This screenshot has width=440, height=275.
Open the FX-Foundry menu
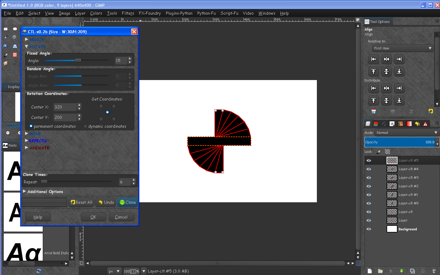pyautogui.click(x=150, y=13)
